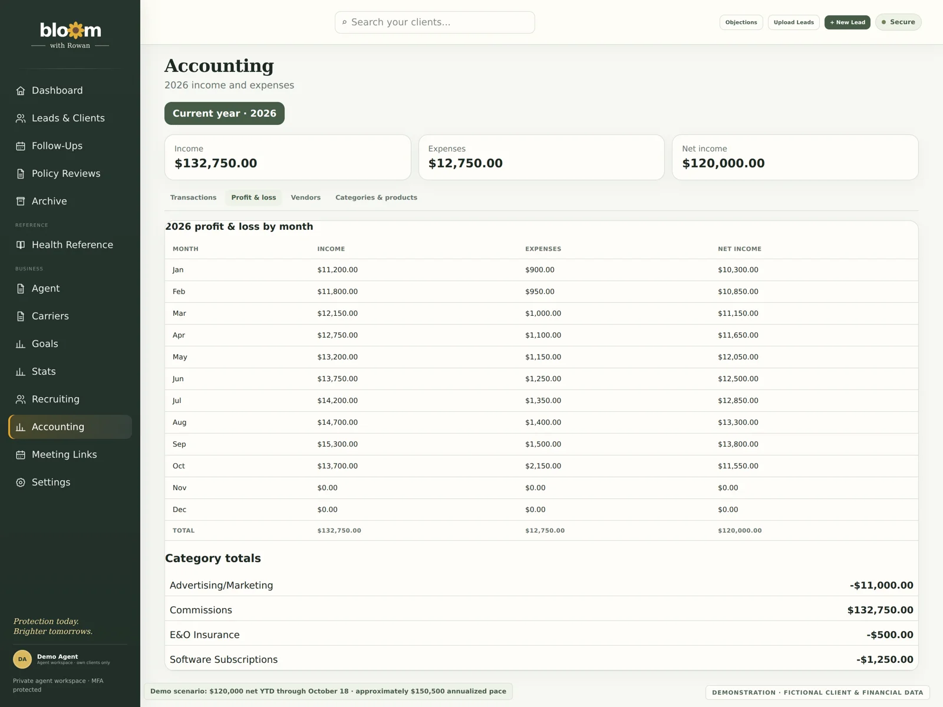Click Sep net income $13,800.00

738,444
